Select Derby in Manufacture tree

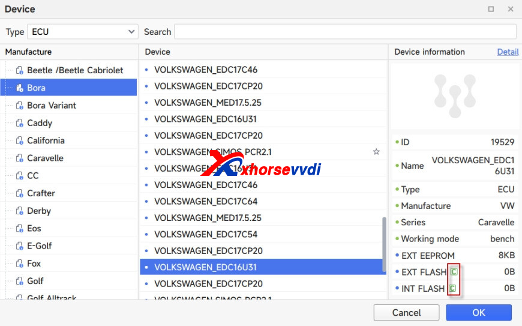(x=68, y=211)
